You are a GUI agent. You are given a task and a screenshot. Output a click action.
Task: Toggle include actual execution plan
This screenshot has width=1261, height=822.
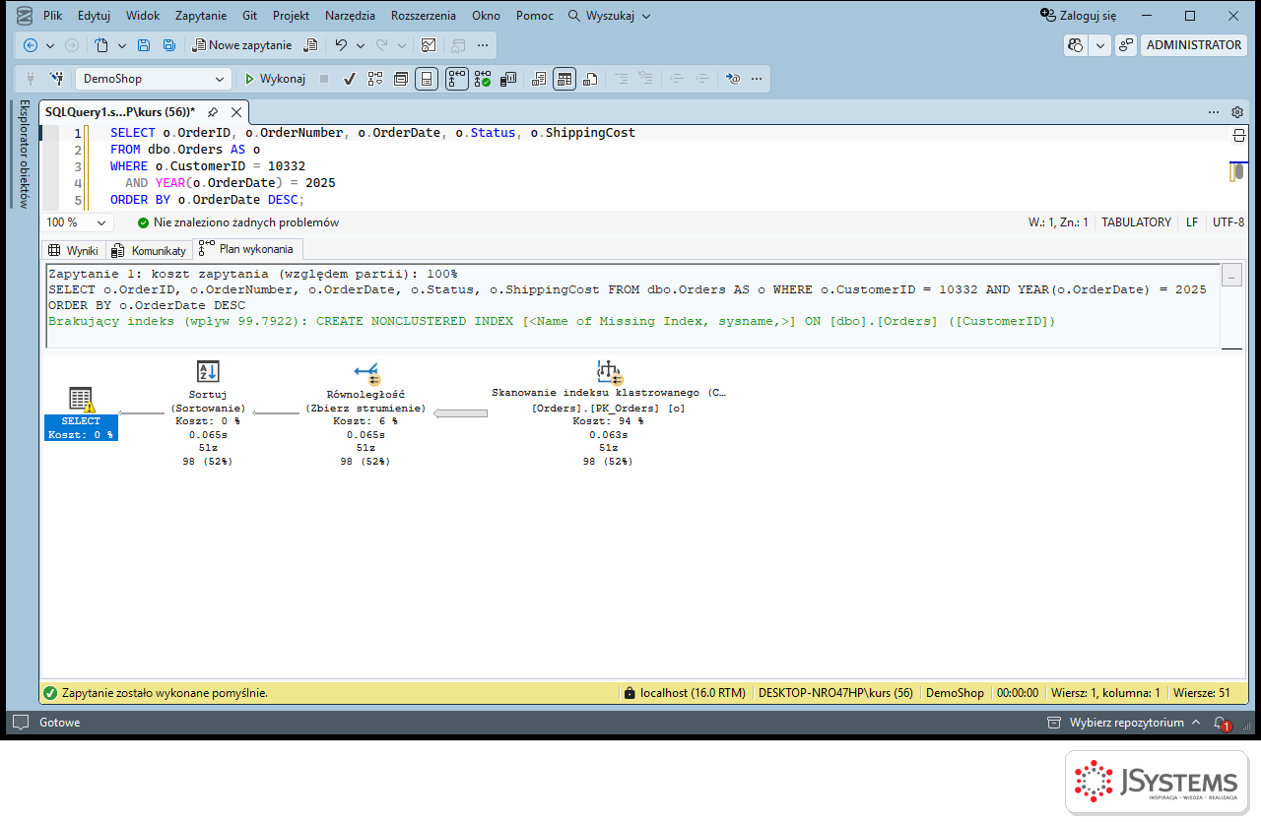click(x=457, y=79)
